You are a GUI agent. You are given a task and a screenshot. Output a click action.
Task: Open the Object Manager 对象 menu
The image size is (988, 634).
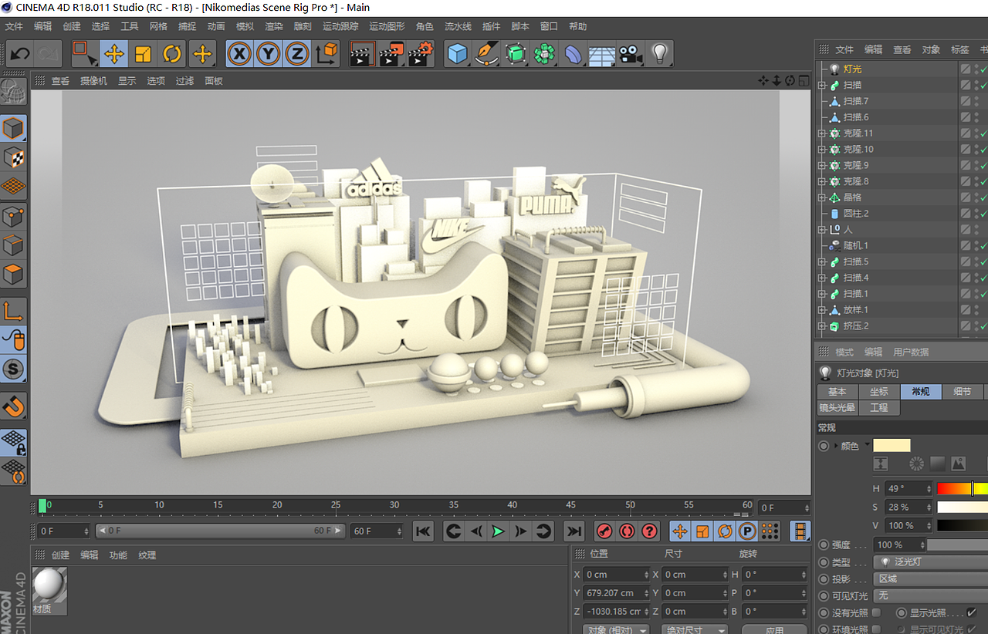click(931, 49)
